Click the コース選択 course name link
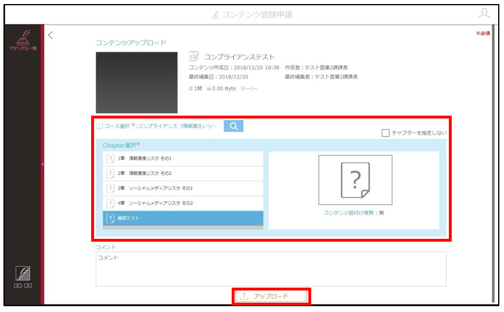The height and width of the screenshot is (312, 504). point(177,126)
